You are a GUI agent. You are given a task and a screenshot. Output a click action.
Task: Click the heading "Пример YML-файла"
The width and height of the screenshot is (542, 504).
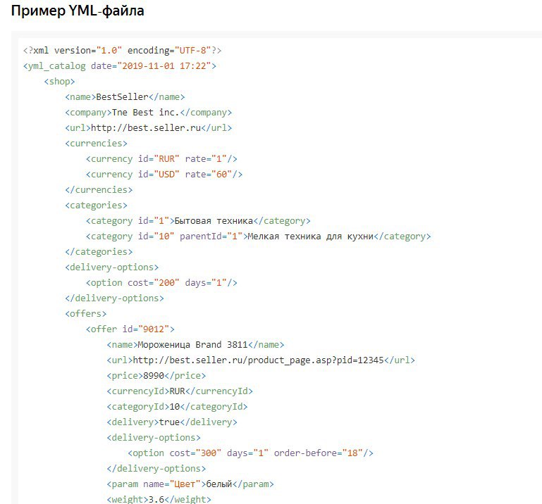[78, 11]
